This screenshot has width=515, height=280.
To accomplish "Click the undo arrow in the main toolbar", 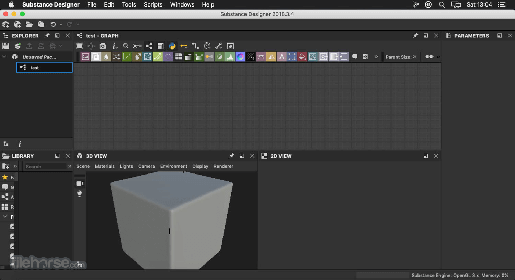I will click(53, 24).
